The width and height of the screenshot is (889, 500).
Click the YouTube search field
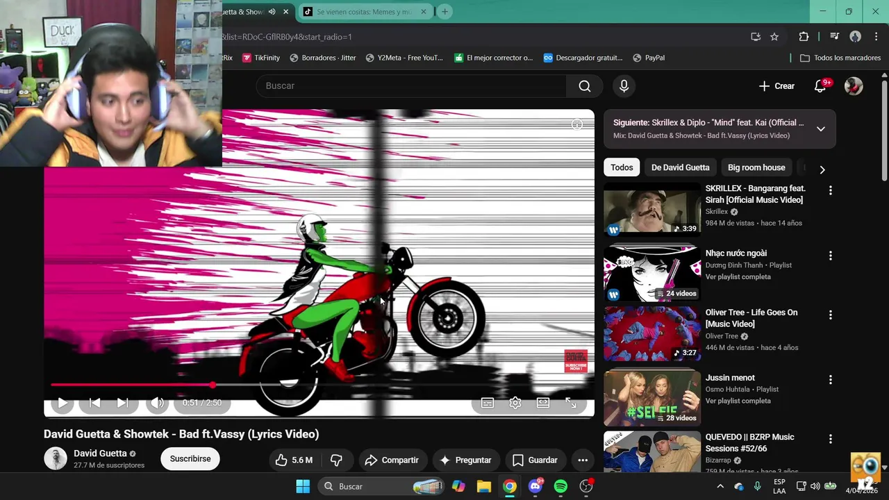[x=411, y=86]
